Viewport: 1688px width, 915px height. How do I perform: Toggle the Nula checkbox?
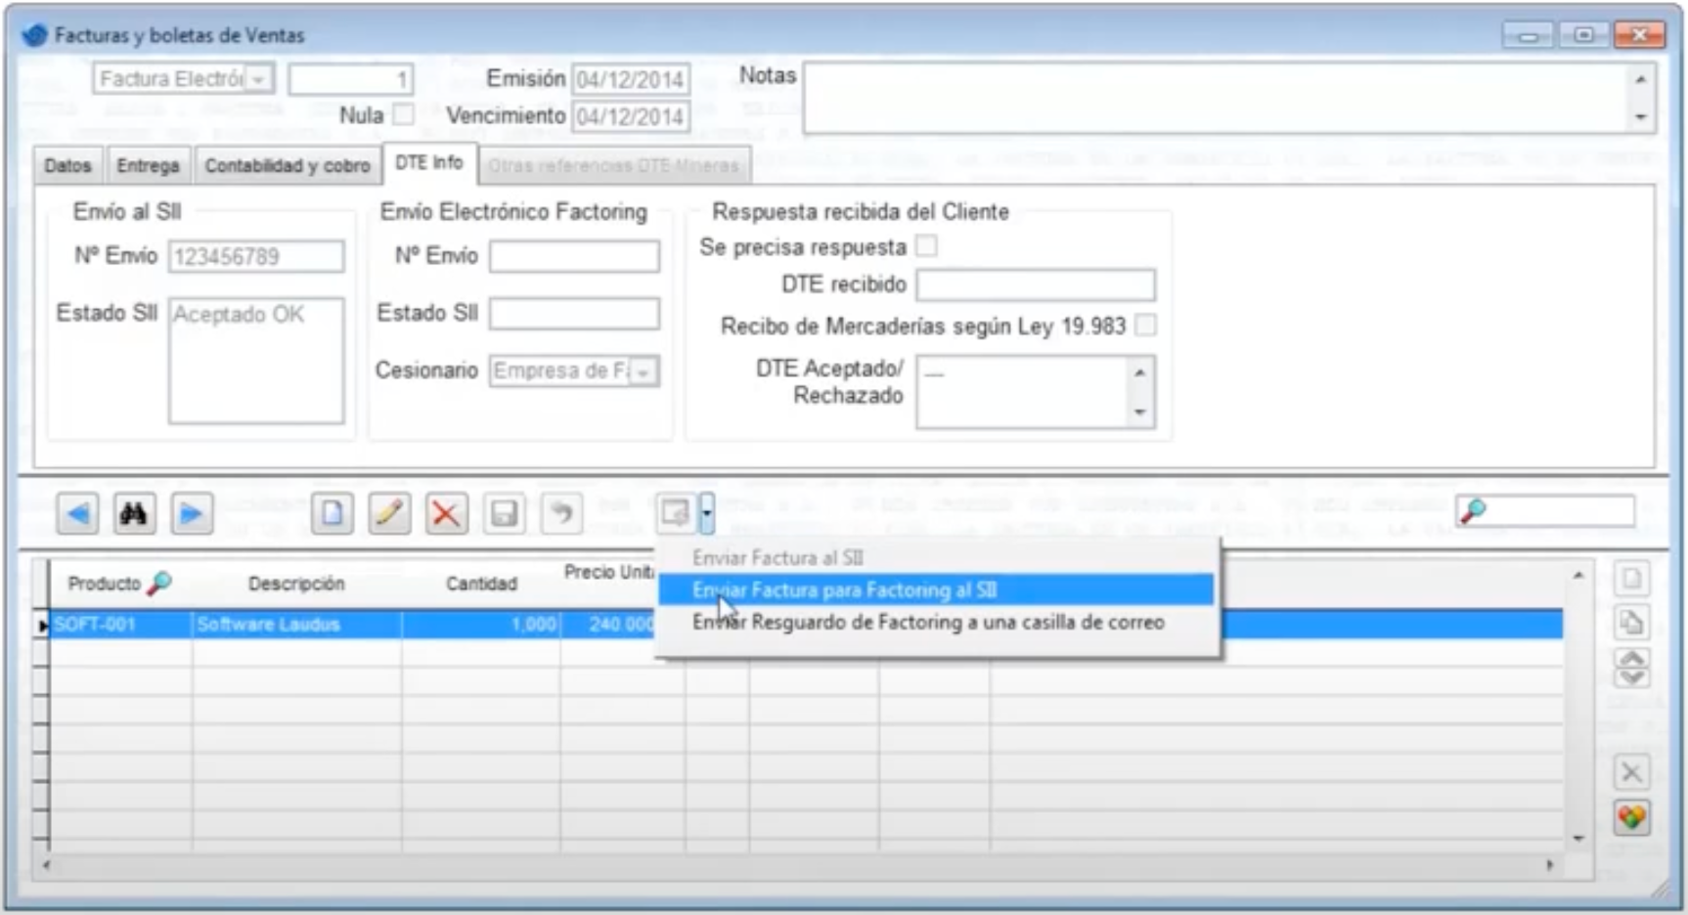403,114
